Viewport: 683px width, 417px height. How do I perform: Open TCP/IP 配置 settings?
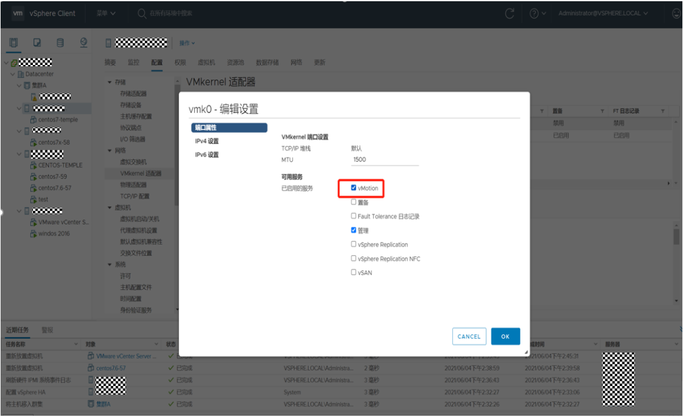[135, 196]
